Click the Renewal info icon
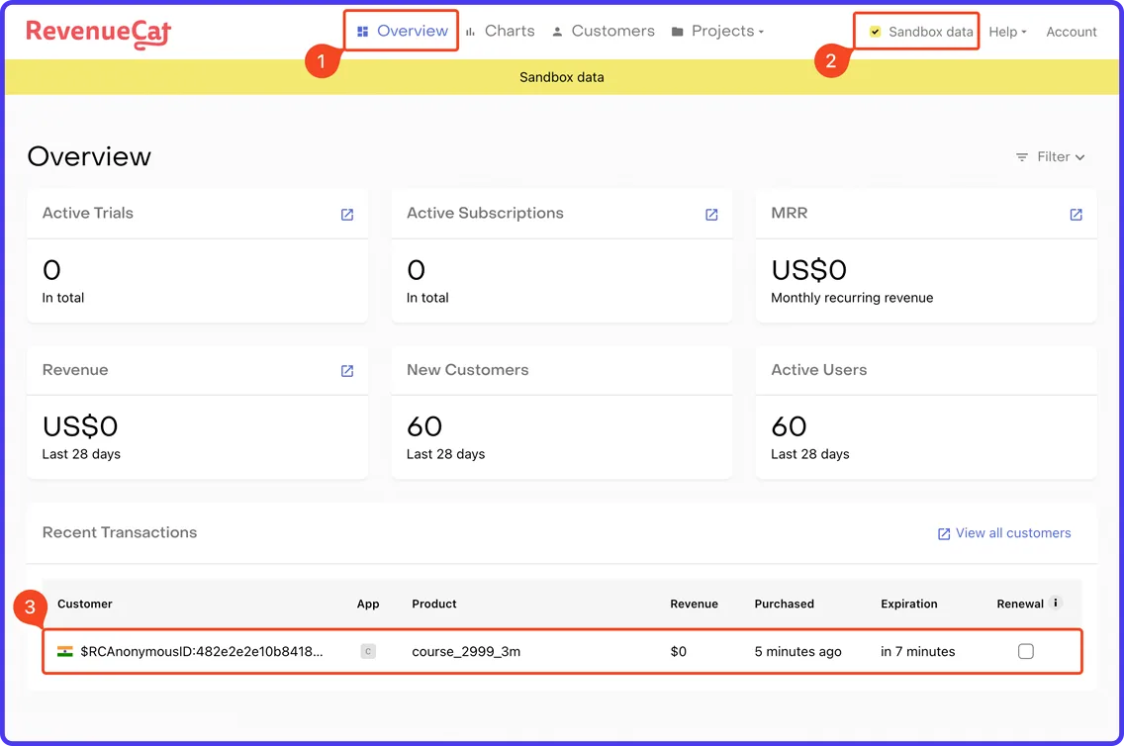Screen dimensions: 1124x746 (x=1055, y=603)
